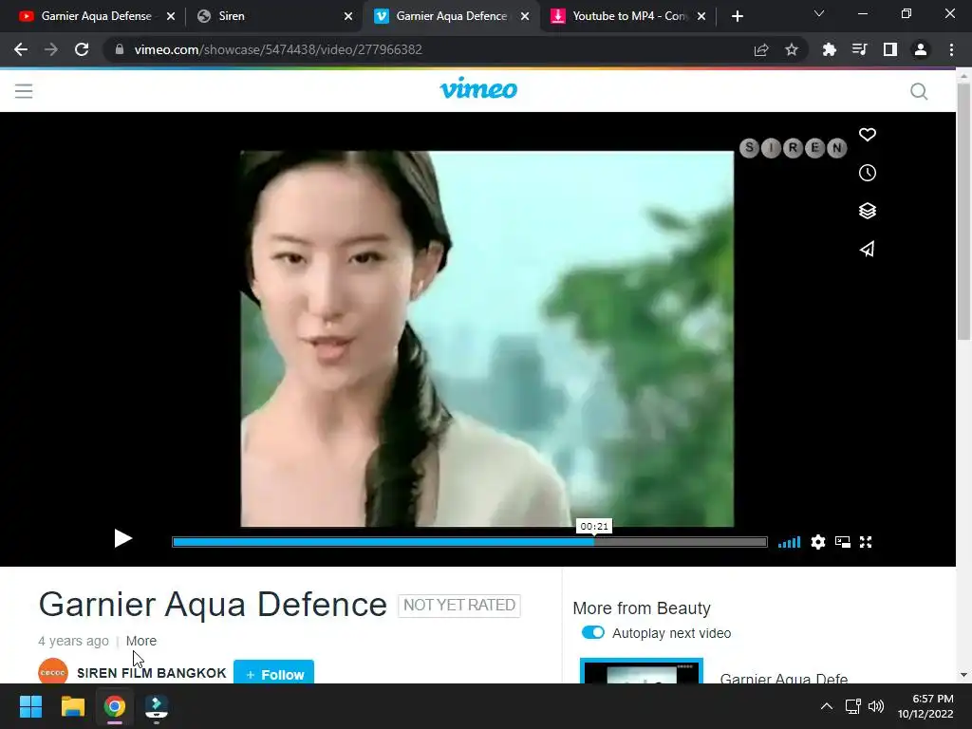The image size is (972, 729).
Task: Go back to previous page
Action: coord(21,49)
